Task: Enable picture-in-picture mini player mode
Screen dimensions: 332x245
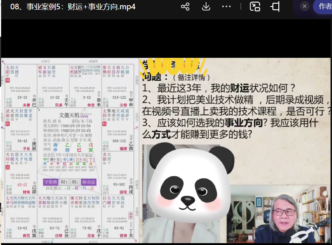Action: (255, 7)
